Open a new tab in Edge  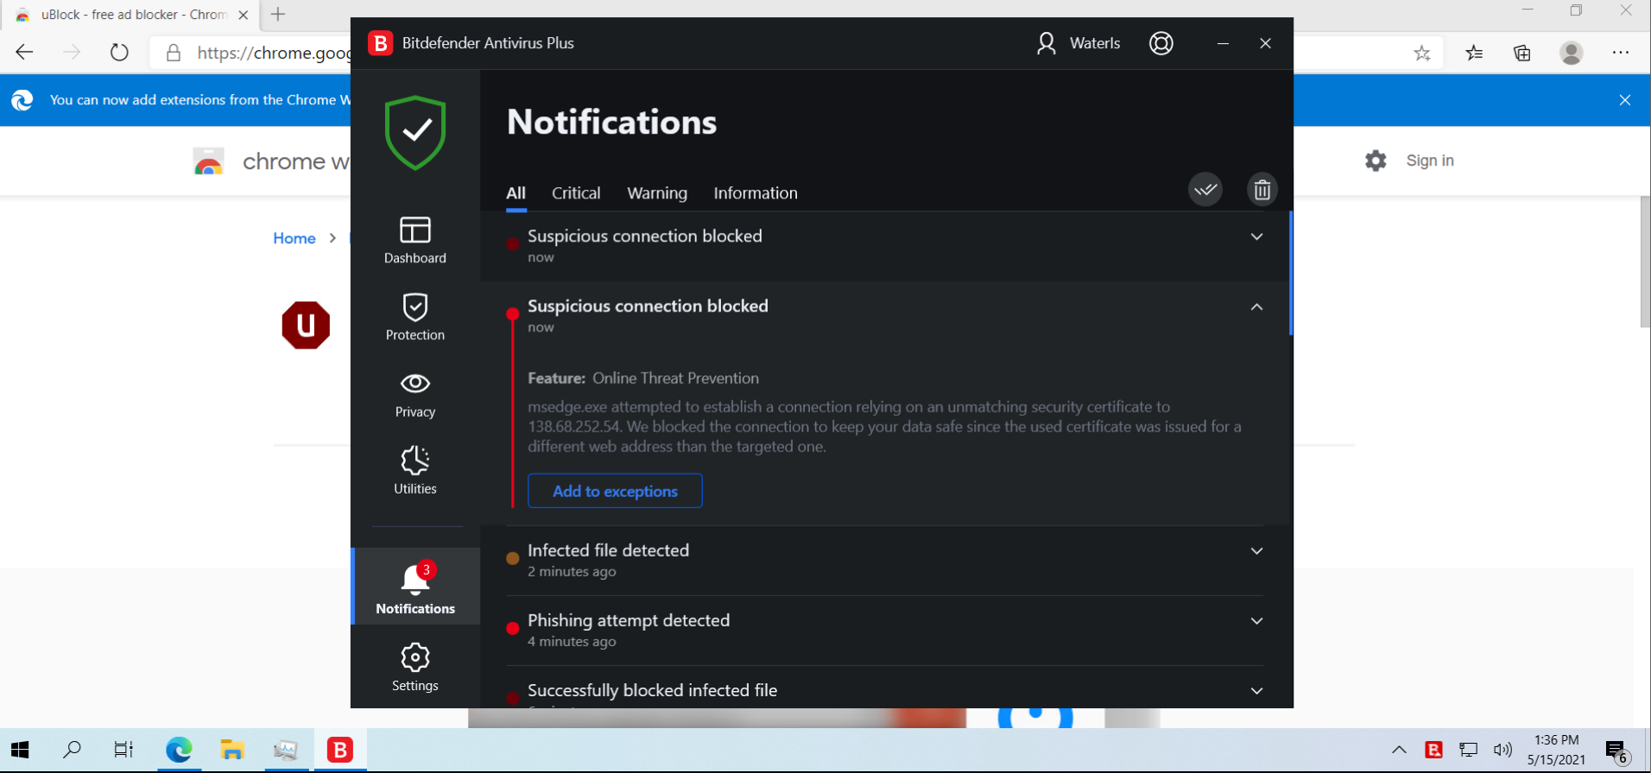coord(278,15)
